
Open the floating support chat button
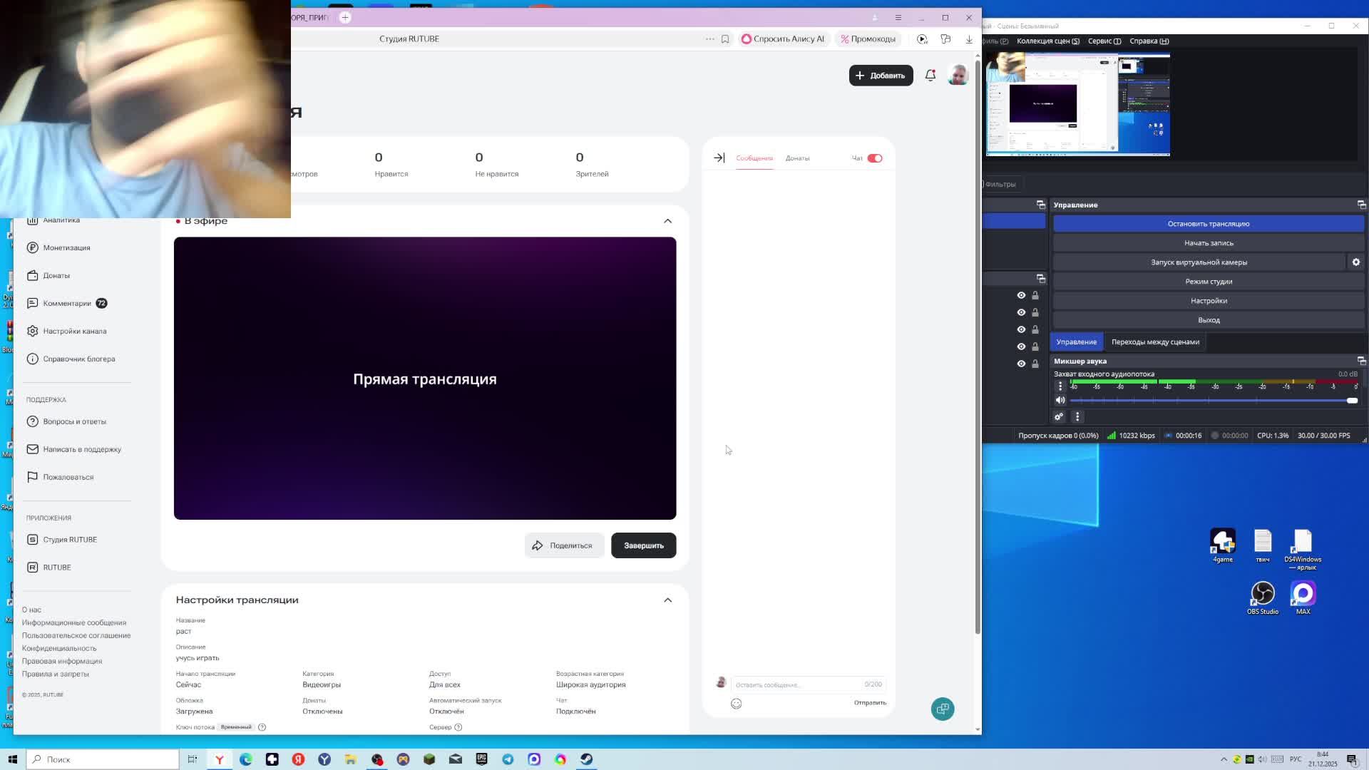(942, 709)
